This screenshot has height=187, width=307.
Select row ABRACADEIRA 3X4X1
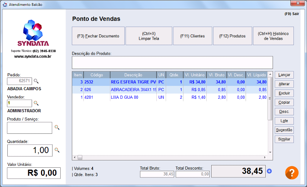click(170, 90)
